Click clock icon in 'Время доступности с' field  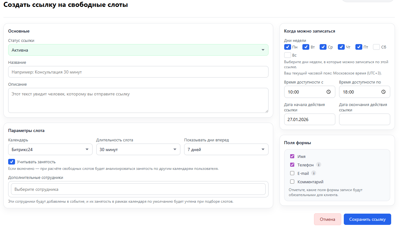point(328,92)
